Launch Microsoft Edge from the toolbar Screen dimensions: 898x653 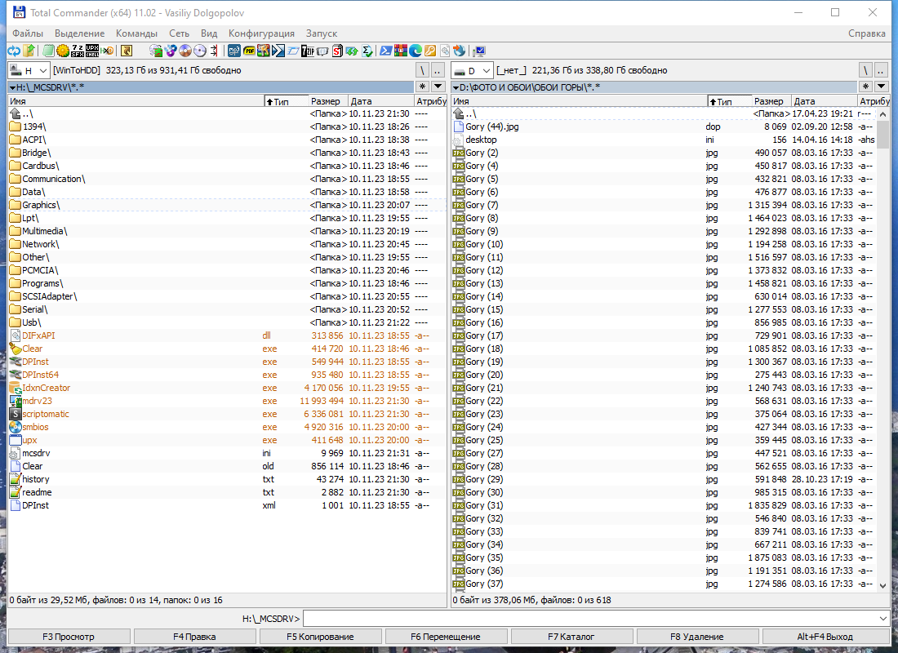416,51
